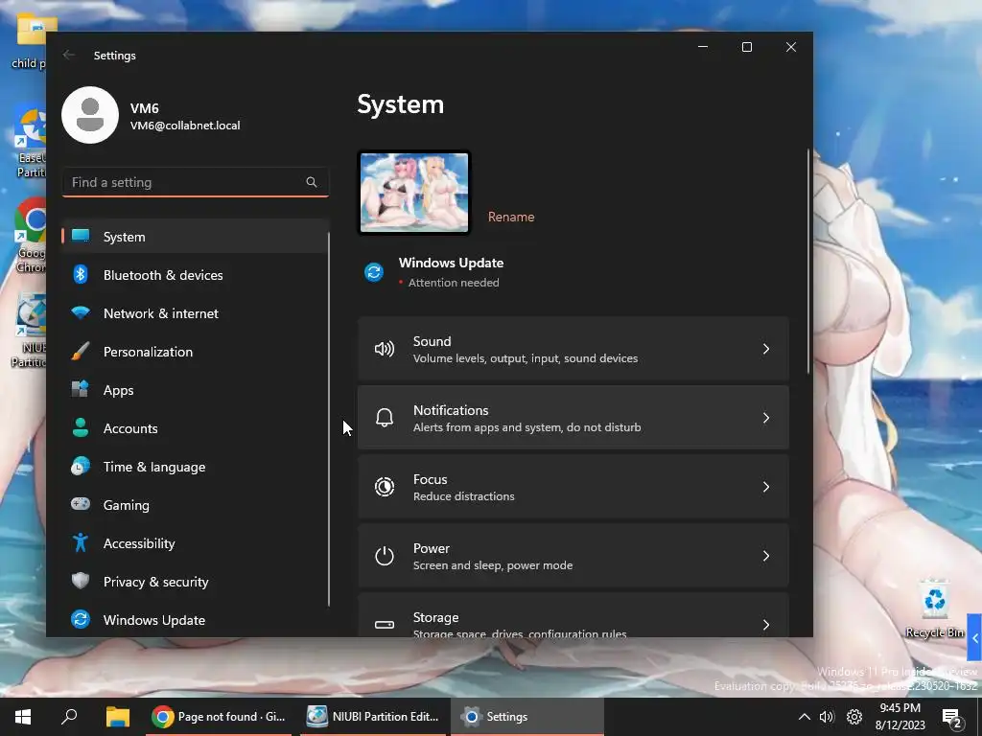The width and height of the screenshot is (982, 736).
Task: Click the Accessibility figure icon
Action: click(81, 542)
